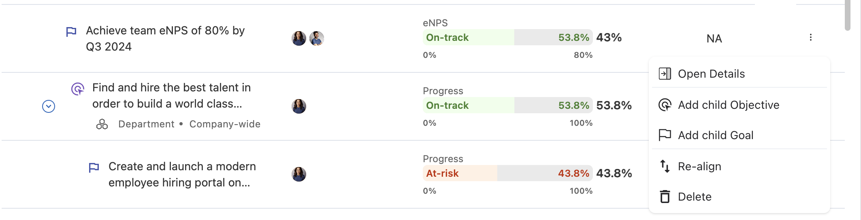
Task: Click the flag icon beside eNPS goal
Action: (71, 32)
